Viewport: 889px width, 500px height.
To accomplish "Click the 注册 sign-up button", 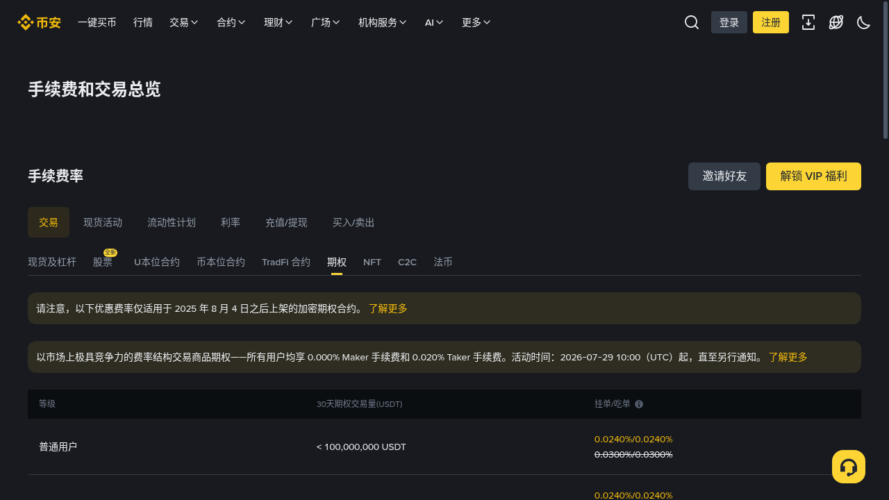I will pyautogui.click(x=771, y=22).
